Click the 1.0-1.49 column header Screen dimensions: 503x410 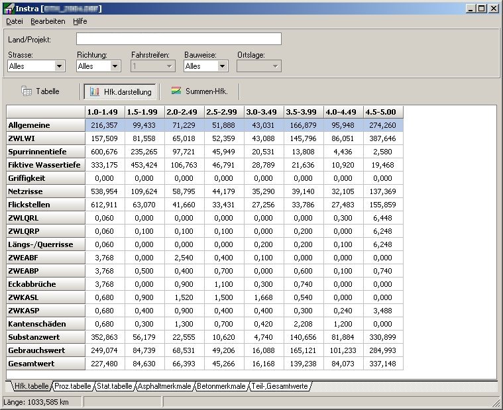pos(105,112)
